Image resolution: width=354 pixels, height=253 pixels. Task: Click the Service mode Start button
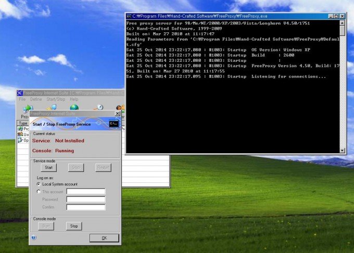[x=49, y=168]
